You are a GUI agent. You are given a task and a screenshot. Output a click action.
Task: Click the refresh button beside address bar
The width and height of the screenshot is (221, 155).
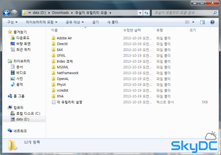click(x=146, y=13)
